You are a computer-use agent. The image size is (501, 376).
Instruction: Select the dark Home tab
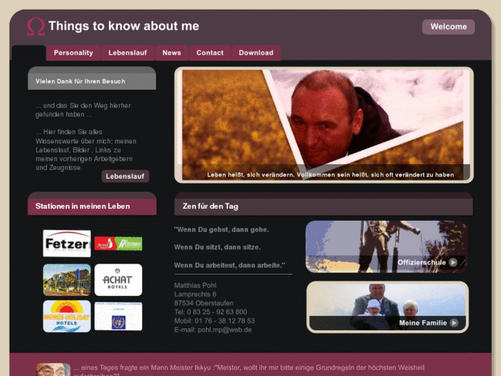(x=29, y=53)
